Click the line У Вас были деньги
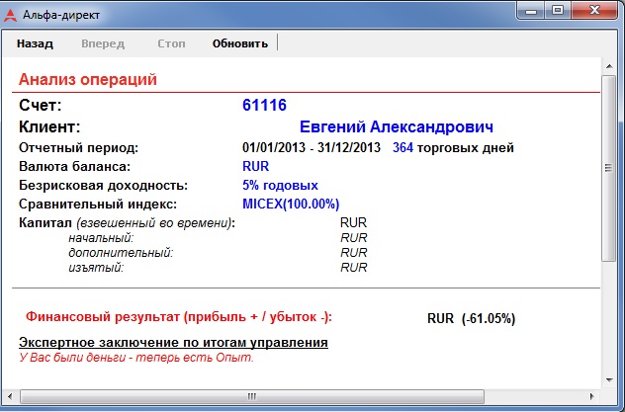 click(x=136, y=358)
